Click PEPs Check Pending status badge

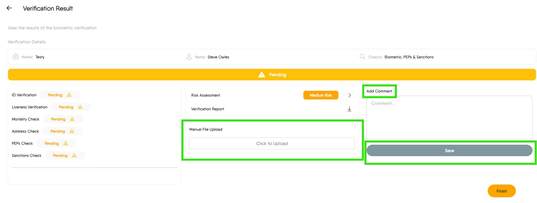pos(52,143)
